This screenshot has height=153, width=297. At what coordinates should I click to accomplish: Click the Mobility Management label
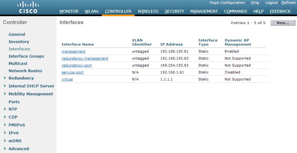click(x=31, y=94)
